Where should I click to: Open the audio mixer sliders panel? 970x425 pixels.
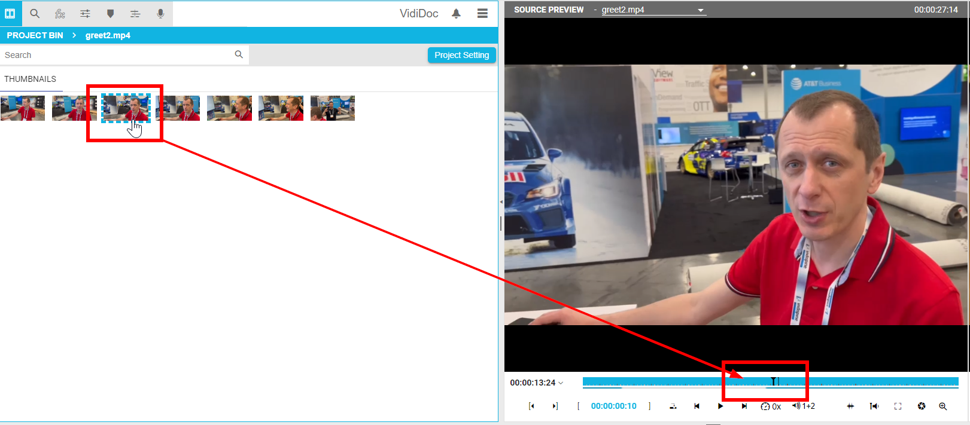(x=85, y=13)
